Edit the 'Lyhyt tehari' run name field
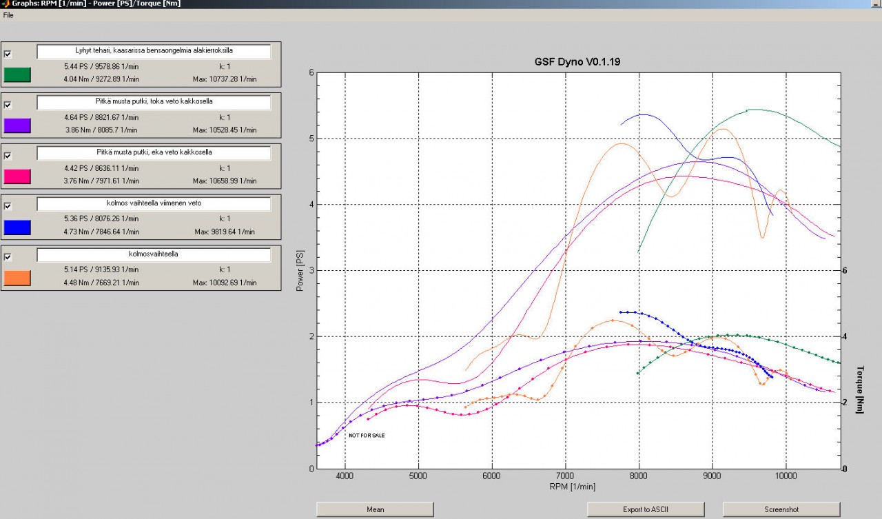The height and width of the screenshot is (519, 882). [x=154, y=51]
